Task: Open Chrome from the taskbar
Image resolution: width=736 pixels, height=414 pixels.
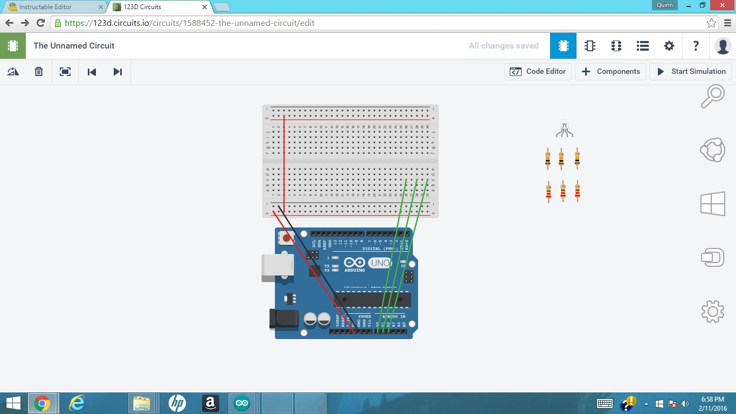Action: coord(42,403)
